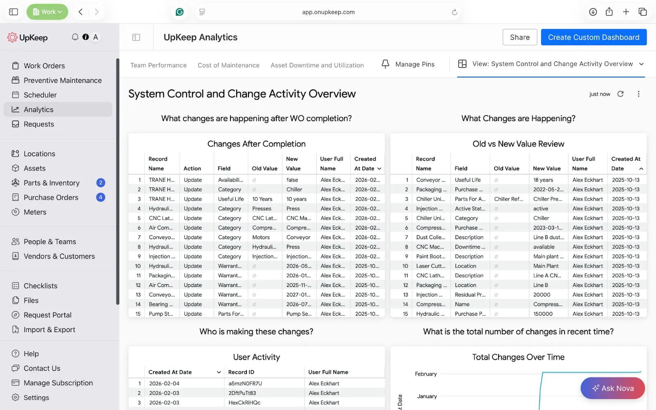Click the UpKeep gear logo
Image resolution: width=656 pixels, height=410 pixels.
click(12, 37)
